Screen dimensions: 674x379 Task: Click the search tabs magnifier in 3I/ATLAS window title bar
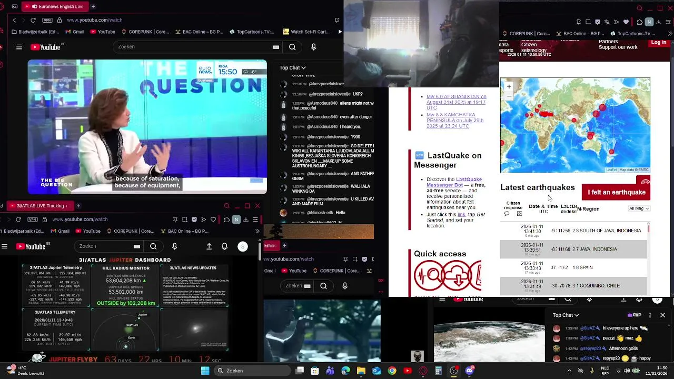click(x=226, y=206)
